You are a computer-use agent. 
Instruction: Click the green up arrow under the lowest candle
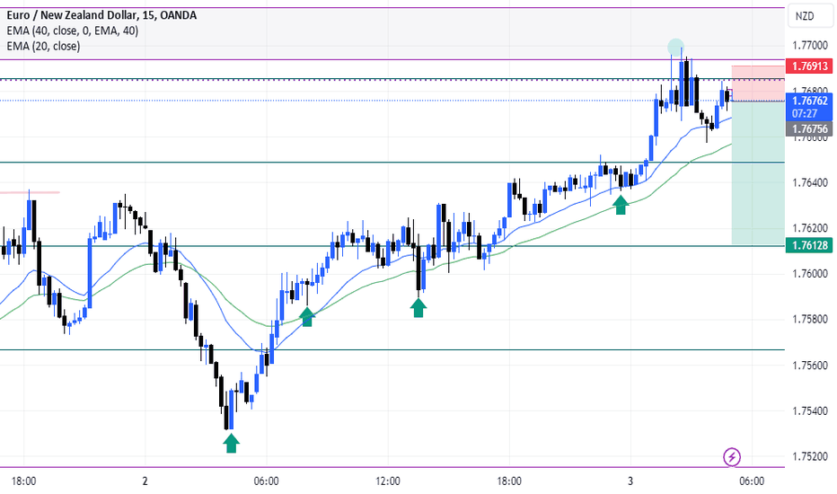click(x=231, y=443)
